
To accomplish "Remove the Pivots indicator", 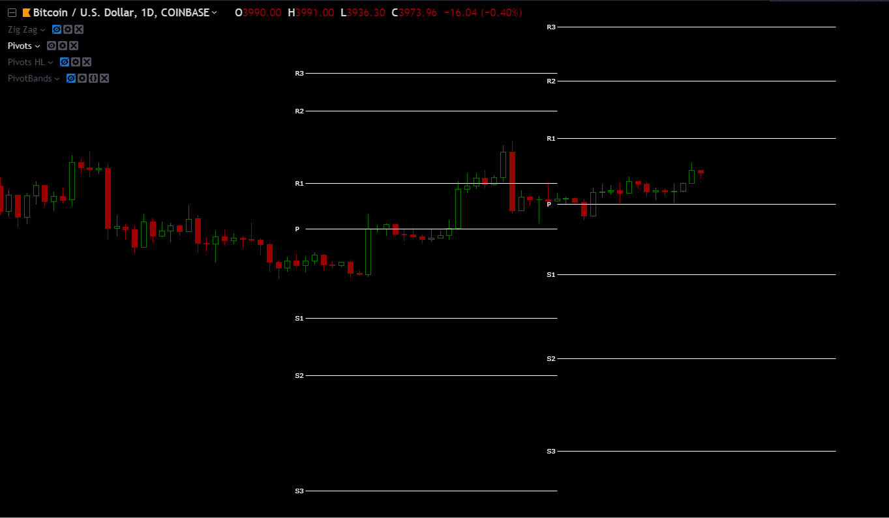I will click(x=74, y=46).
